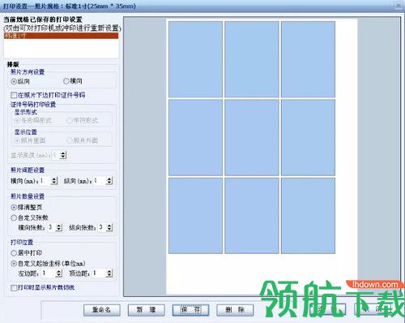Click the 纵向张数 value field
The height and width of the screenshot is (323, 405).
pyautogui.click(x=102, y=227)
